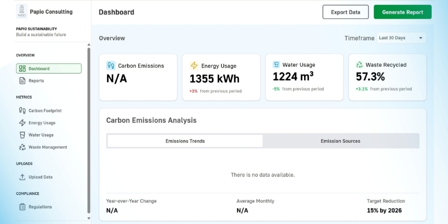
Task: Click the 1355 kWh energy value
Action: 215,79
